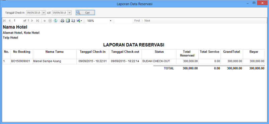This screenshot has height=124, width=269.
Task: Click row number 1. cell
Action: point(7,61)
